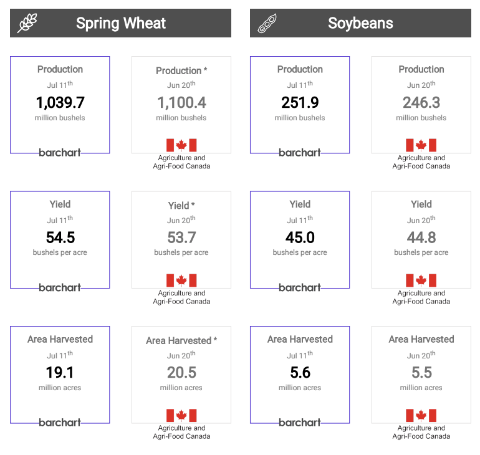Click the soybean pod icon in the header

[267, 24]
